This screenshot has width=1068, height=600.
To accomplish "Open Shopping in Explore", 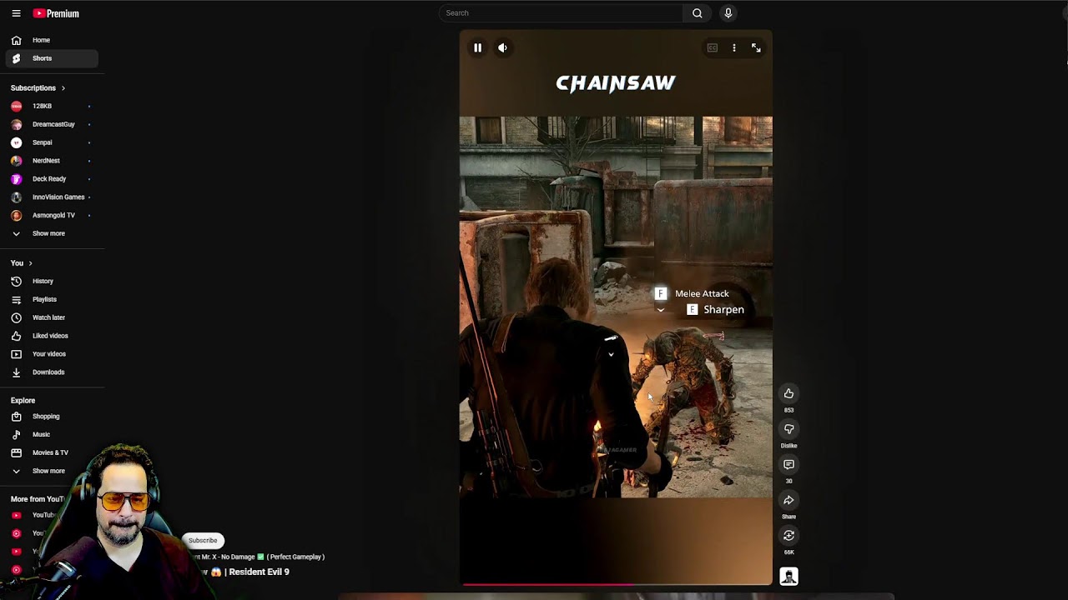I will (52, 417).
